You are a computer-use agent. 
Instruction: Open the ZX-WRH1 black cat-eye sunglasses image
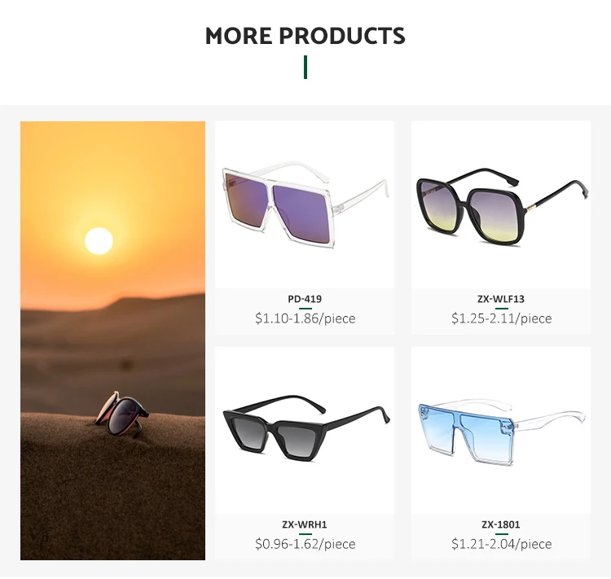click(305, 430)
